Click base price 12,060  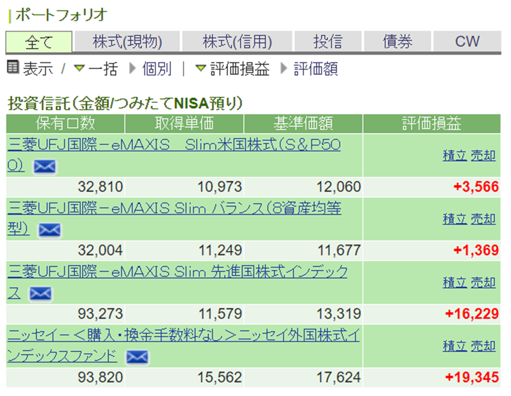[x=339, y=187]
